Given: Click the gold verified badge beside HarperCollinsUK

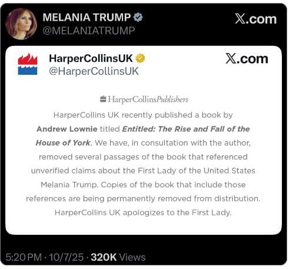Looking at the screenshot, I should [x=140, y=58].
